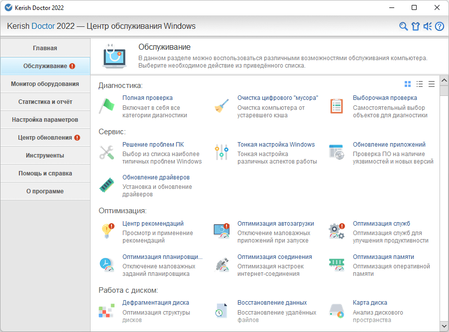
Task: Click the shirt skin icon in header
Action: click(416, 26)
